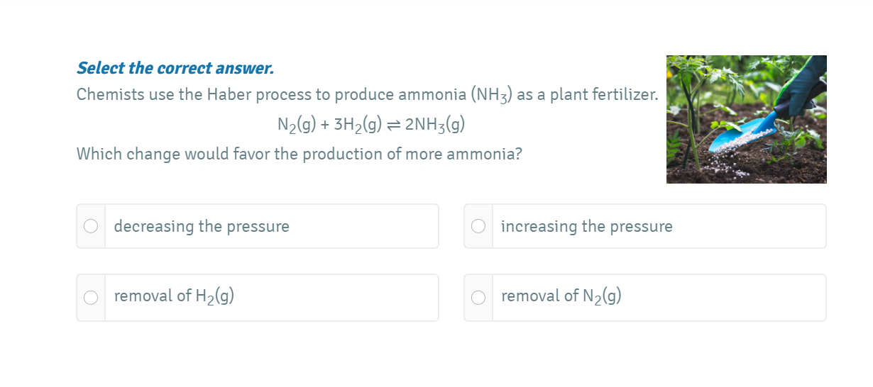Click the N2(g) reactant in the equation
The image size is (873, 387).
coord(297,125)
